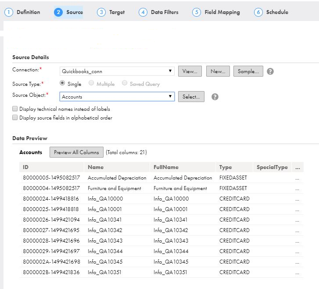The width and height of the screenshot is (319, 289).
Task: Click FIXEDASSET type in Accumulated Depreciation row
Action: coord(233,178)
